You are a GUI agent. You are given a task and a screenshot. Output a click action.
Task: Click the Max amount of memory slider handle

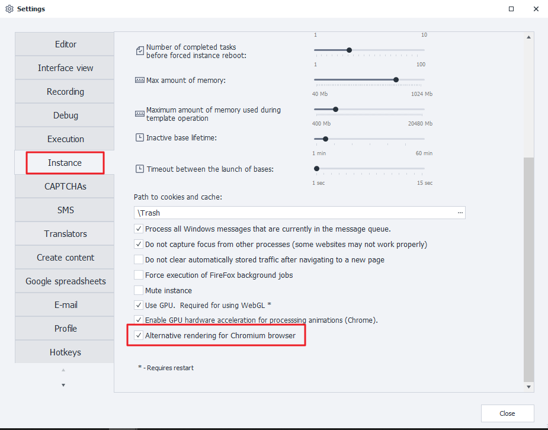tap(396, 79)
